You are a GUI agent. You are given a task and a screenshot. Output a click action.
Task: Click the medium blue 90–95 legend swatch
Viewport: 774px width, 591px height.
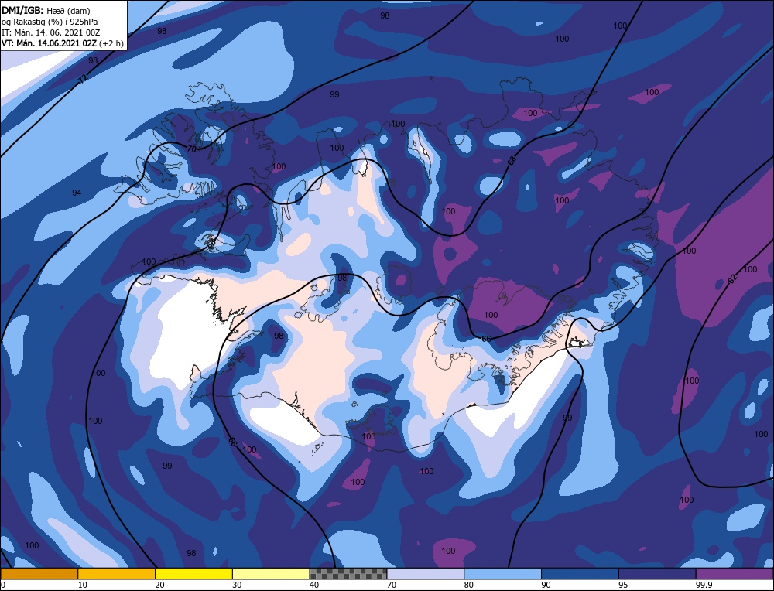point(580,574)
